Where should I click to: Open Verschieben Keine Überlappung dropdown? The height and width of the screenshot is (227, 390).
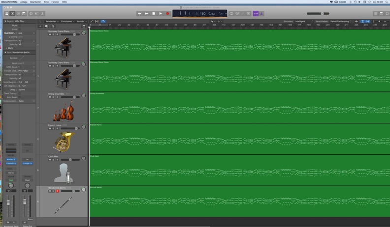341,21
